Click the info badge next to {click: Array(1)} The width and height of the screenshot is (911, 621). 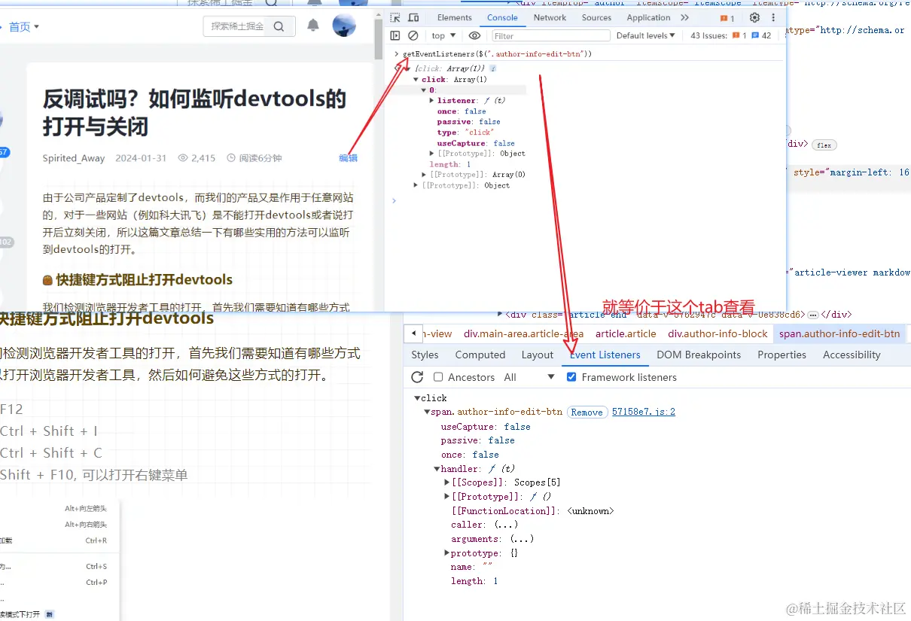click(x=493, y=68)
